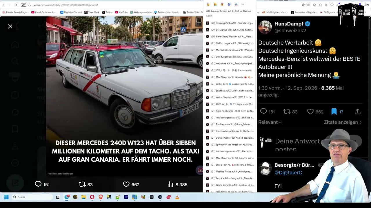The height and width of the screenshot is (208, 371).
Task: Open Zitate anzeigen link
Action: 343,122
